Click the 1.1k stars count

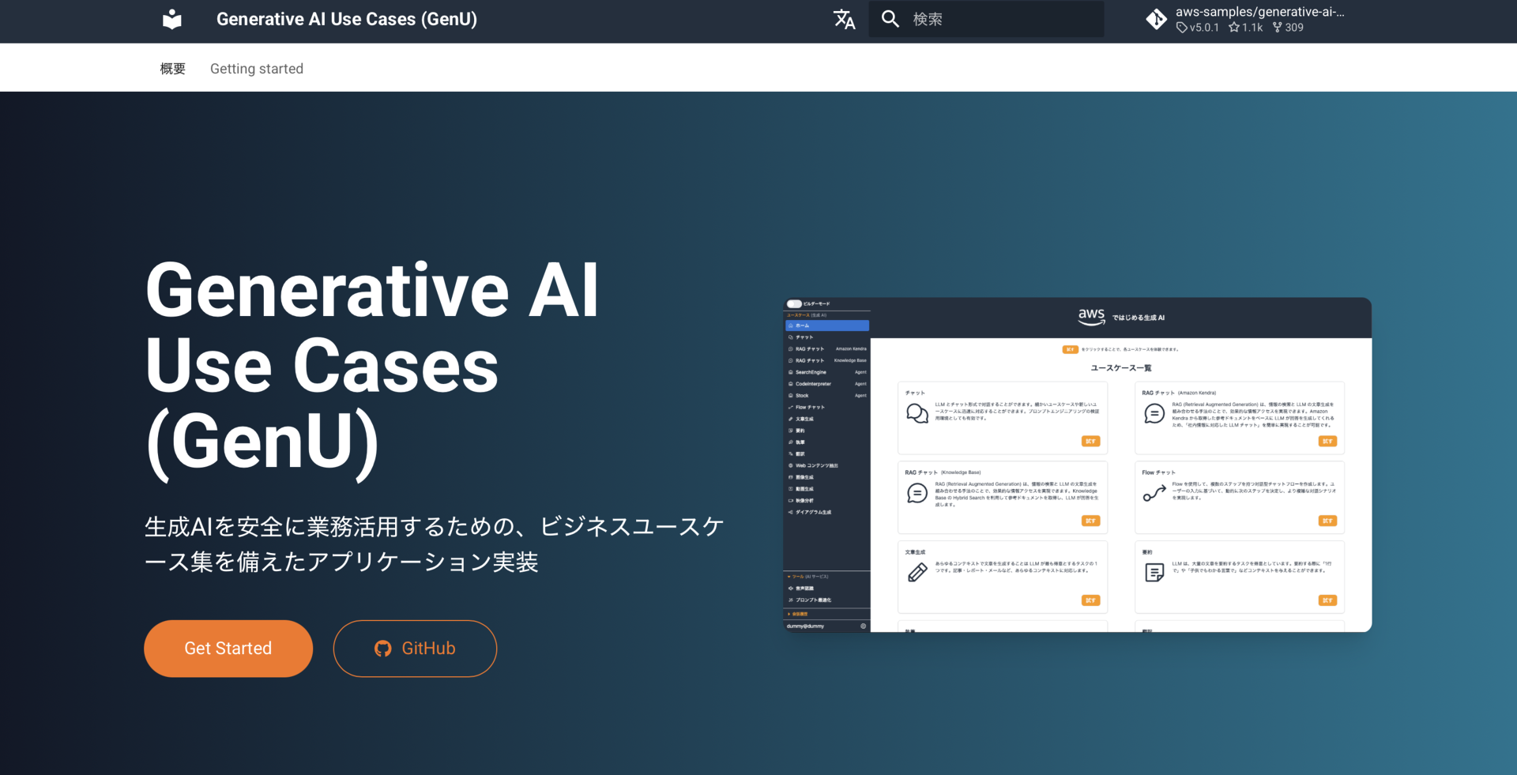click(1246, 28)
